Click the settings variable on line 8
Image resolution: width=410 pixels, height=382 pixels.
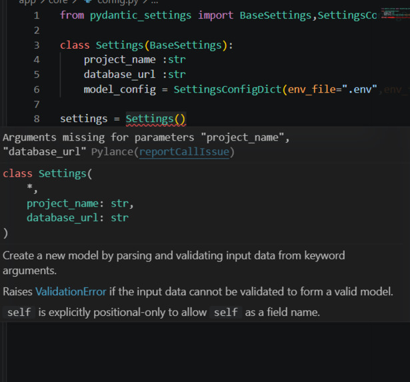(x=84, y=119)
